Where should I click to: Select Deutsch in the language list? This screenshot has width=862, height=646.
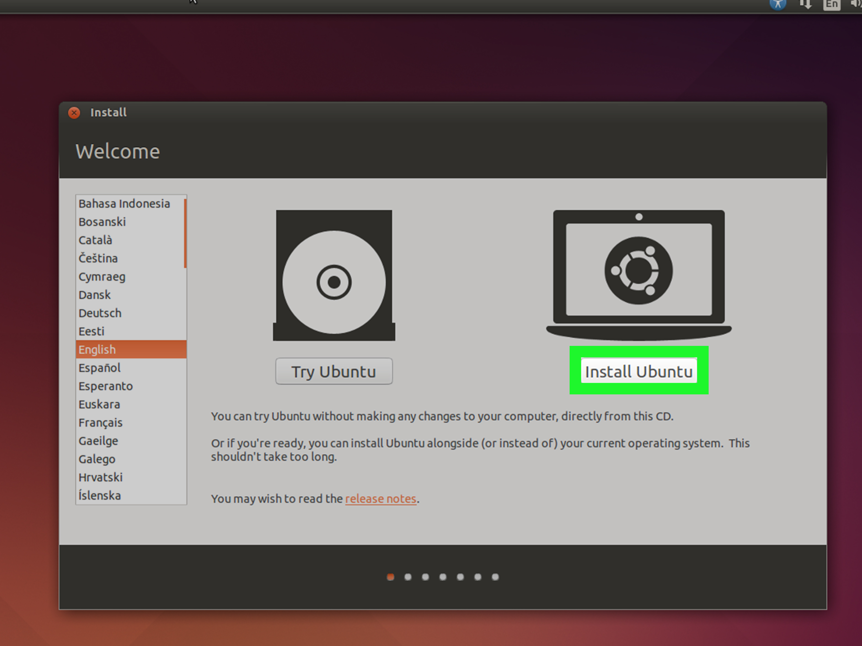pos(100,313)
